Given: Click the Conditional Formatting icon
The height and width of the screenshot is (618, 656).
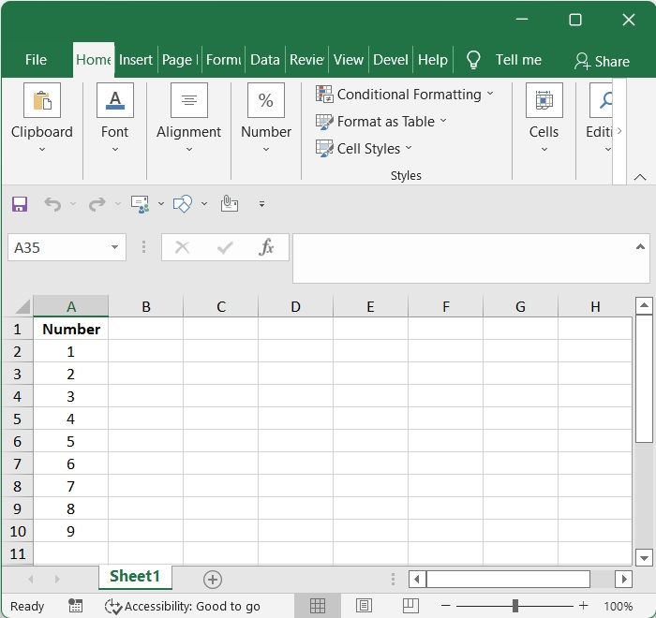Looking at the screenshot, I should (x=325, y=94).
